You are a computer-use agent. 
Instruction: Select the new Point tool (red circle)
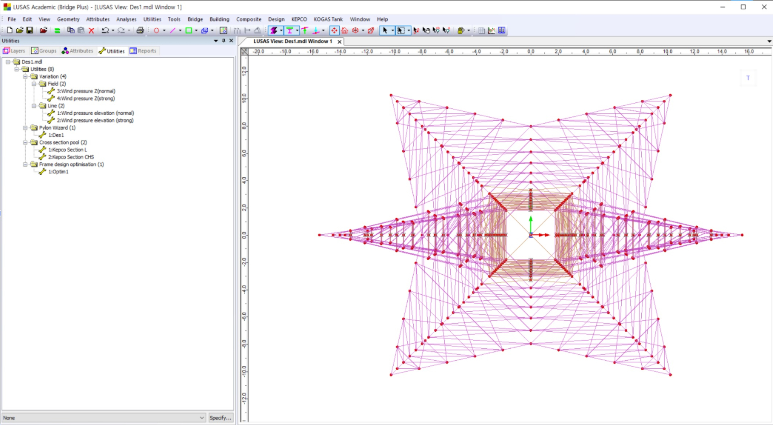coord(156,30)
